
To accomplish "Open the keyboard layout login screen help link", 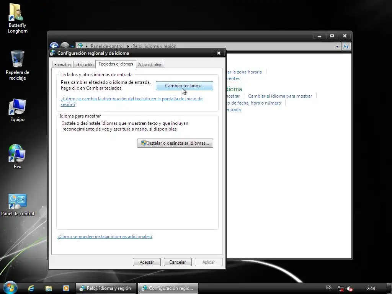I will [132, 101].
